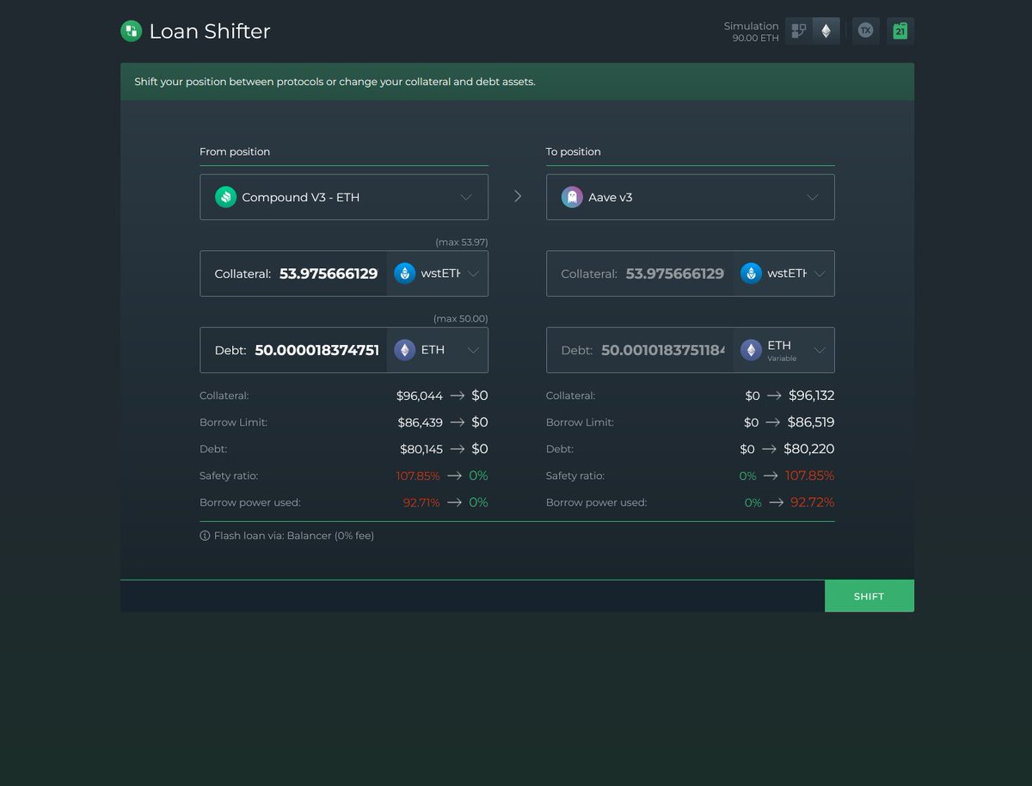Click To safety ratio 107.85%
The image size is (1032, 786).
pos(810,476)
